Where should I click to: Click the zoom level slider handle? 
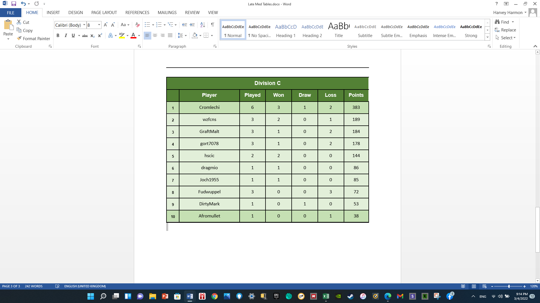509,286
